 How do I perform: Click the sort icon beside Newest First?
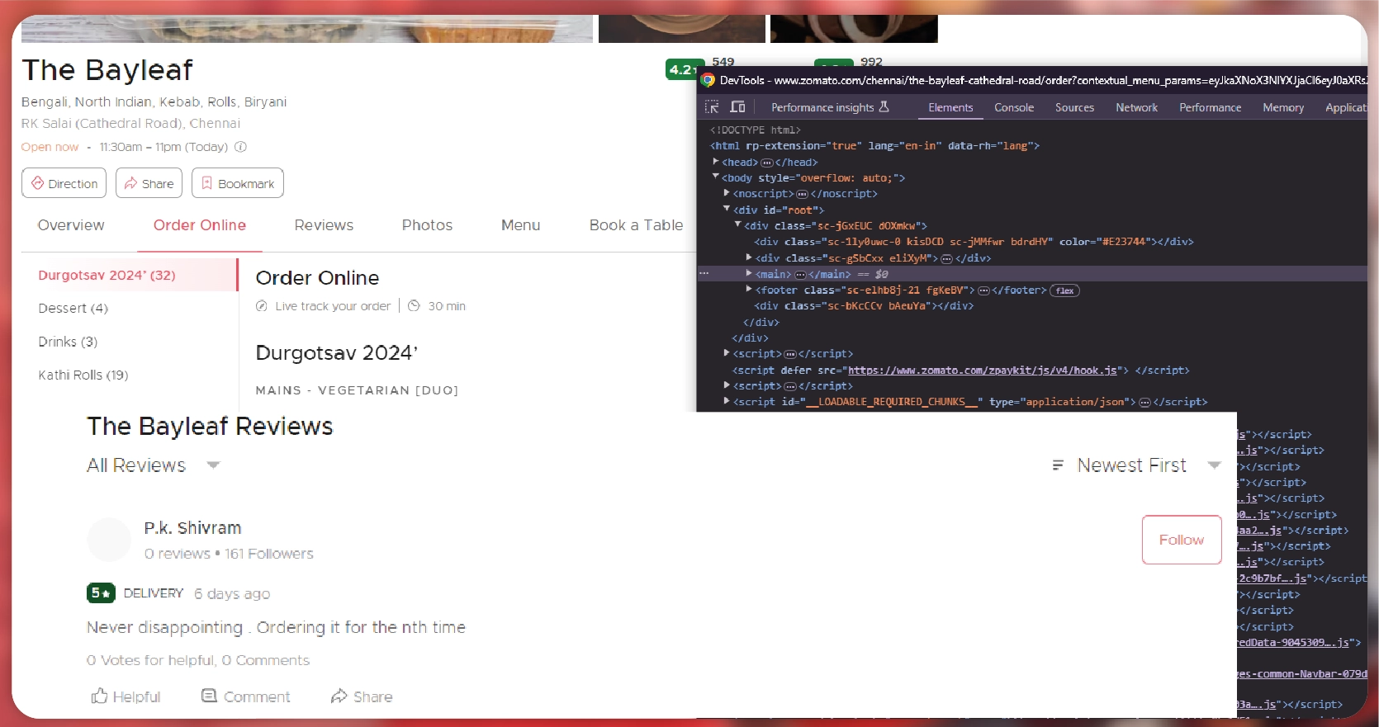tap(1058, 465)
